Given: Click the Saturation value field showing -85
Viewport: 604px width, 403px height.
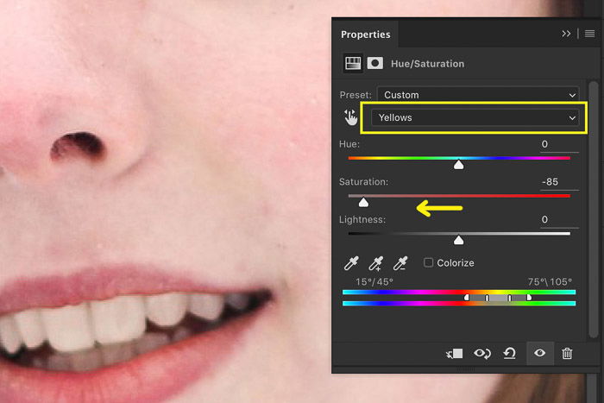Looking at the screenshot, I should click(559, 182).
